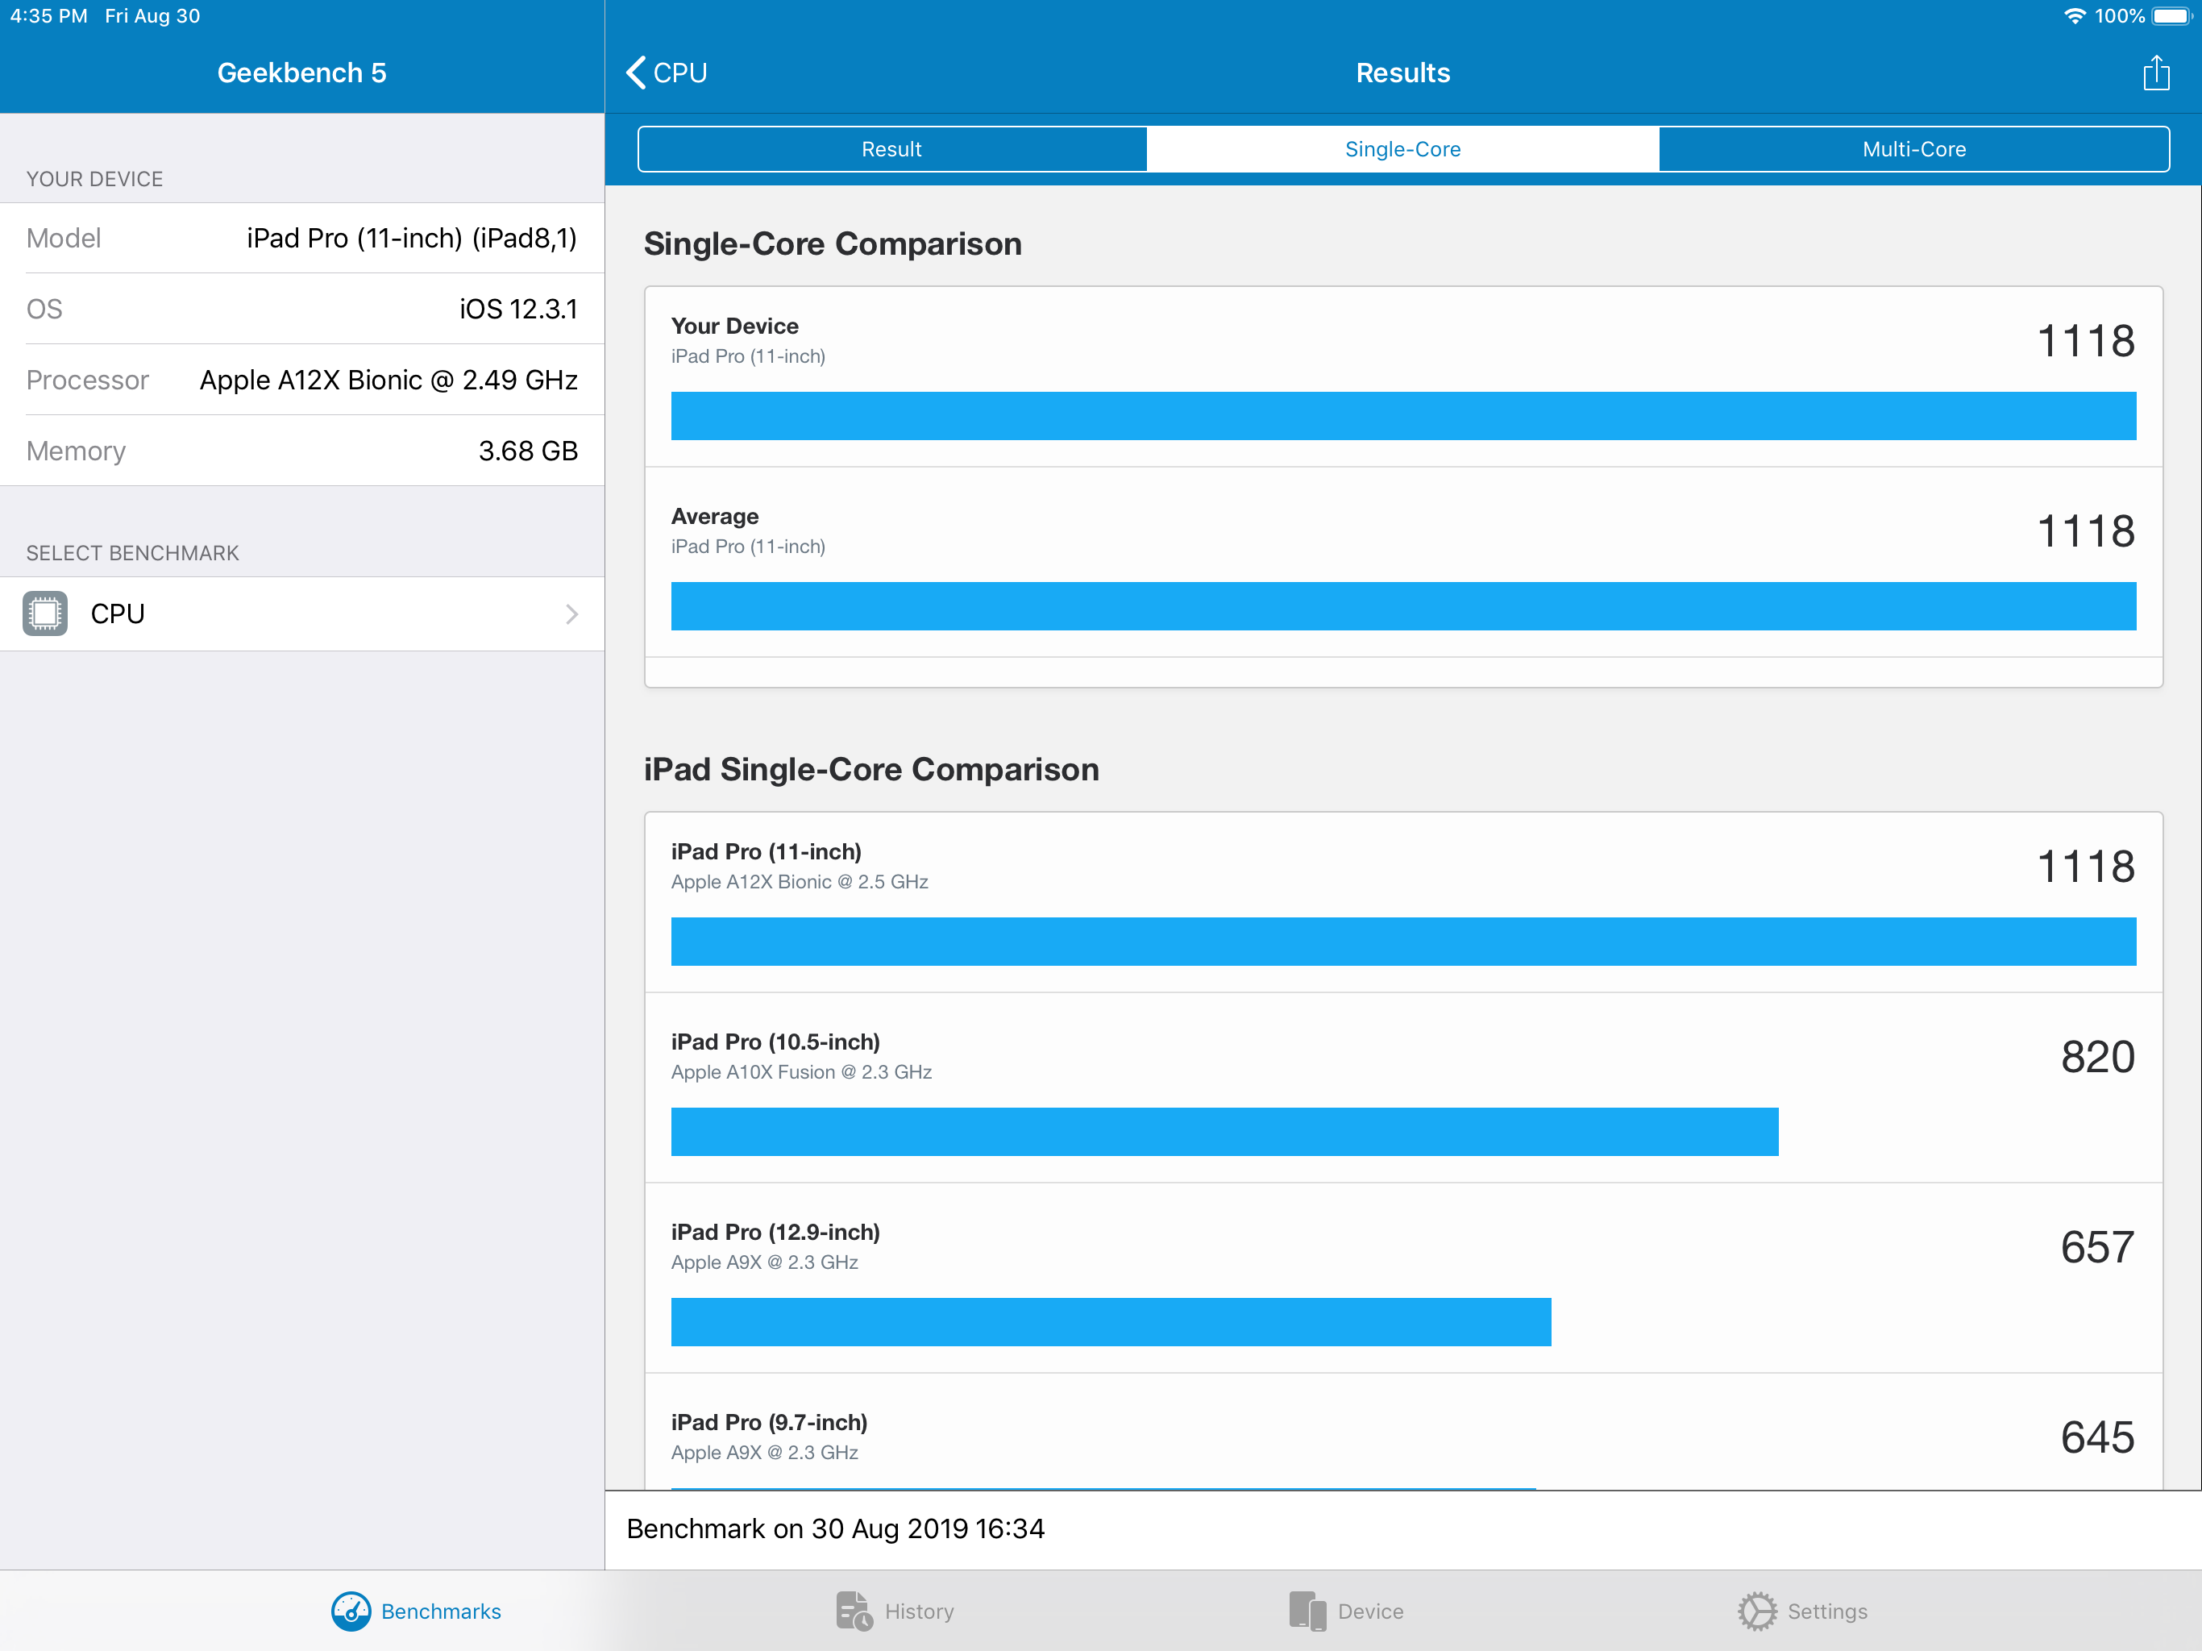Select the Single-Core segment
The height and width of the screenshot is (1651, 2202).
(x=1402, y=149)
